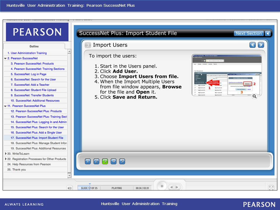Select 17. SuccessNet Plus: Import Student File
The image size is (280, 210).
(37, 138)
